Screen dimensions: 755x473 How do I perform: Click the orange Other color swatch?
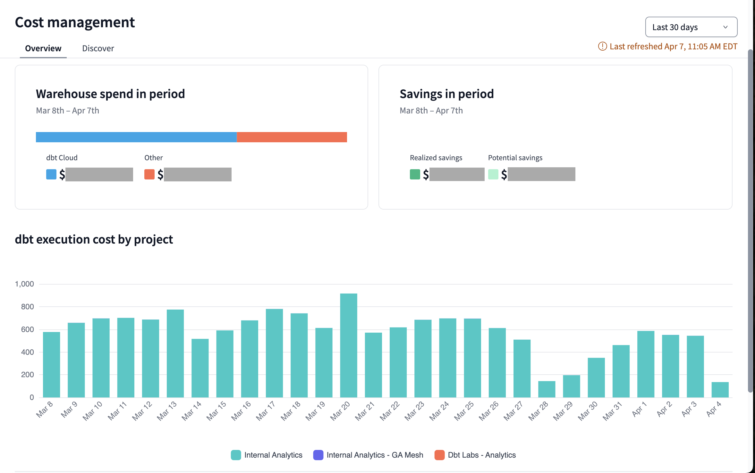149,174
